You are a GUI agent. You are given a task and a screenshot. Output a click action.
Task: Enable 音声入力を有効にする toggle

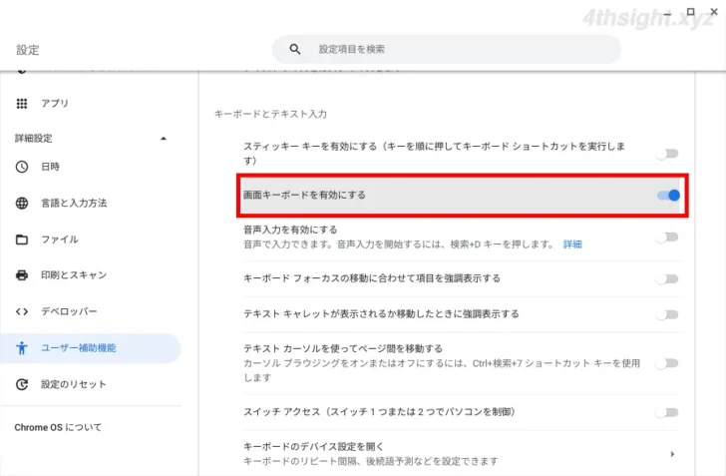[x=668, y=238]
